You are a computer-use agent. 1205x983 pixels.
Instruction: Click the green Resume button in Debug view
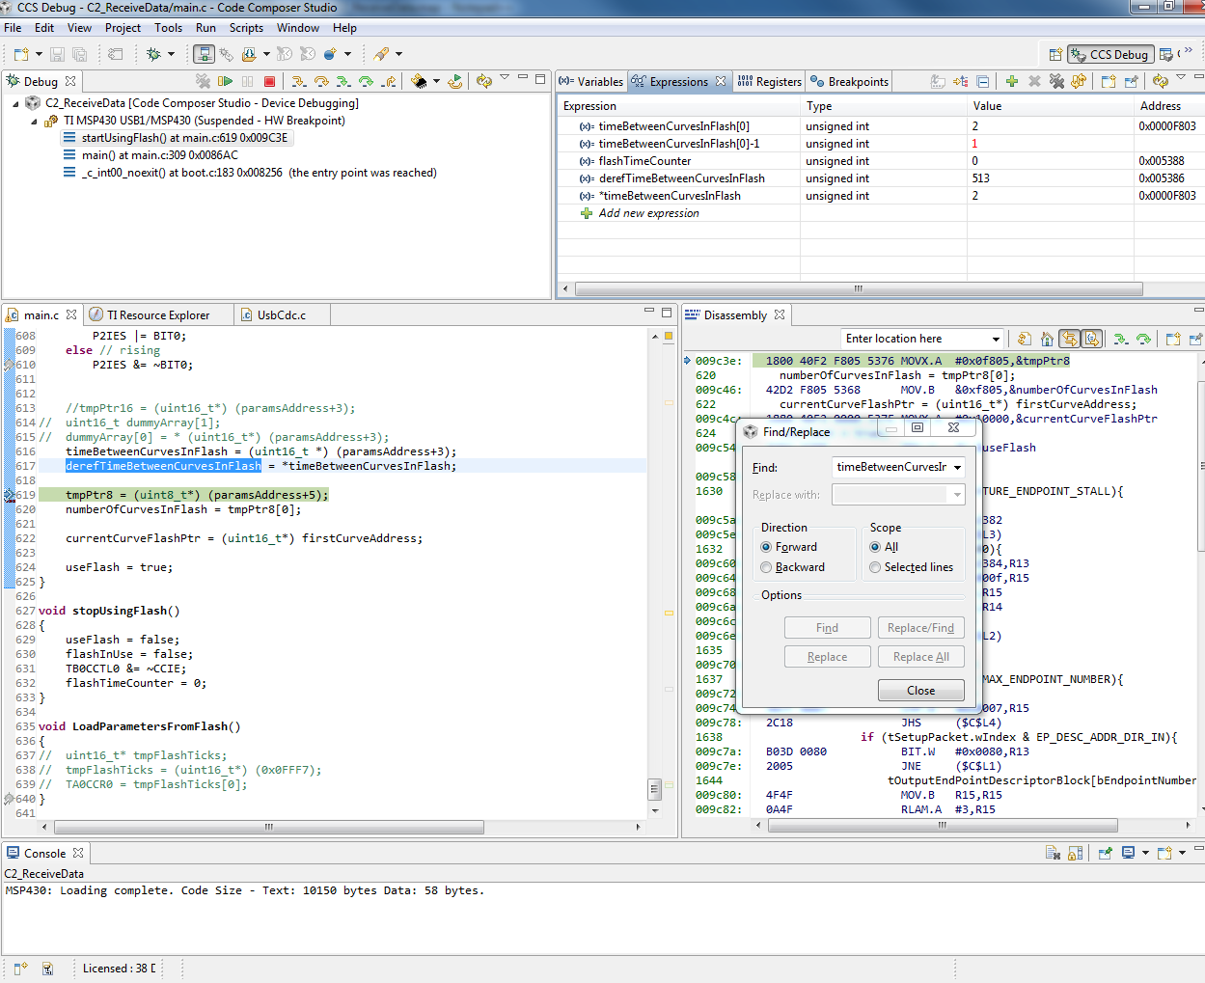click(x=225, y=82)
